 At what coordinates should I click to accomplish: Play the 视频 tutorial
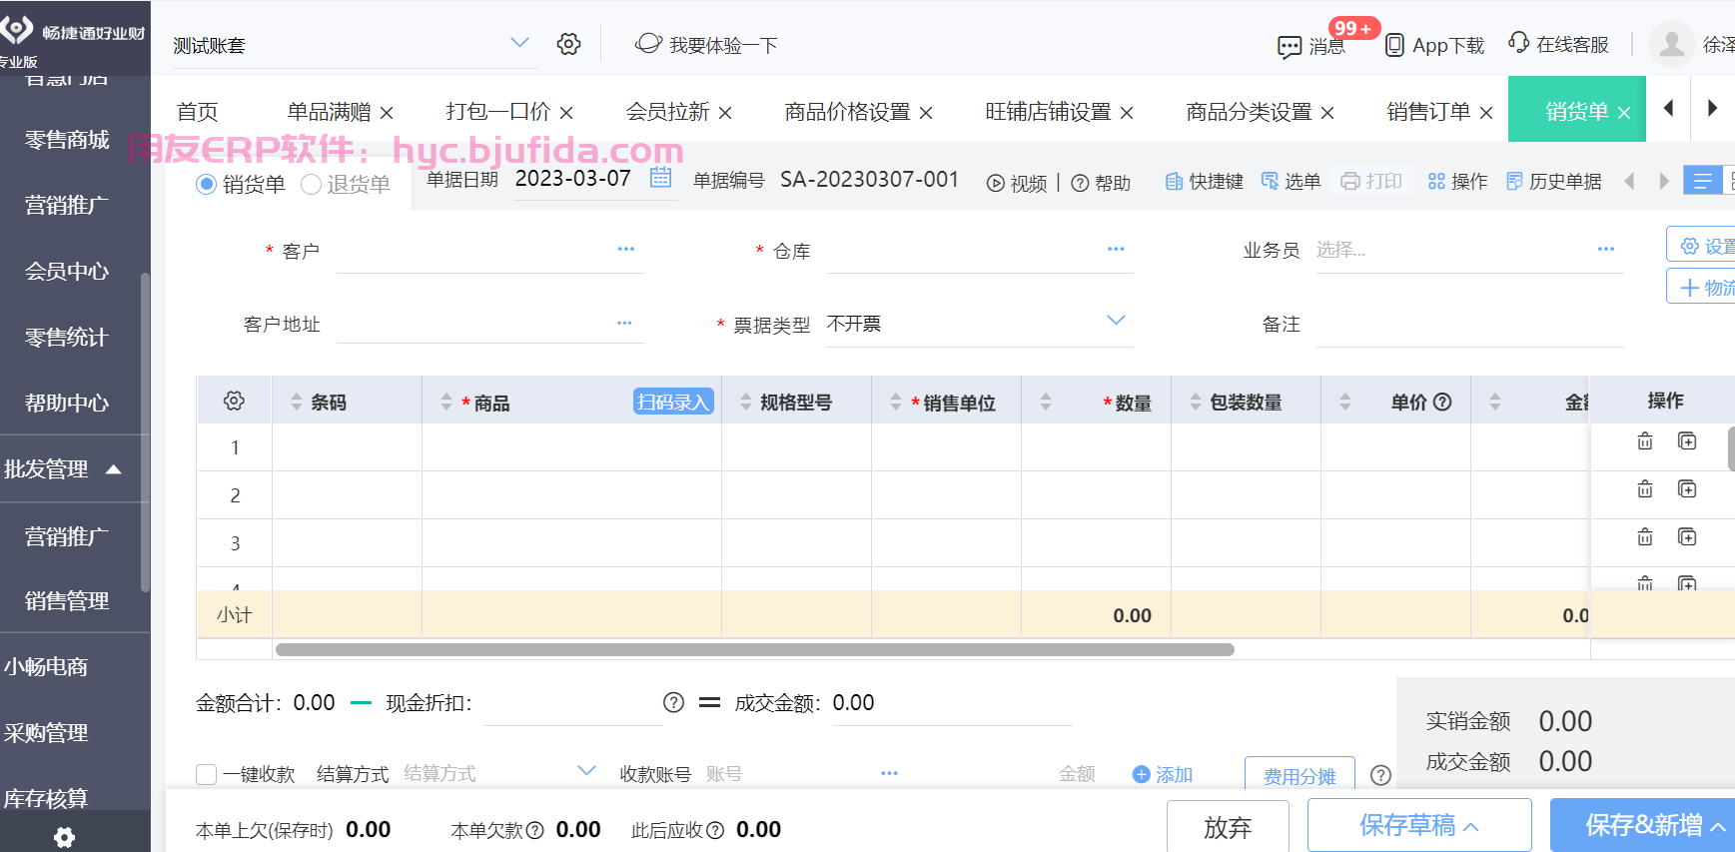(1017, 183)
